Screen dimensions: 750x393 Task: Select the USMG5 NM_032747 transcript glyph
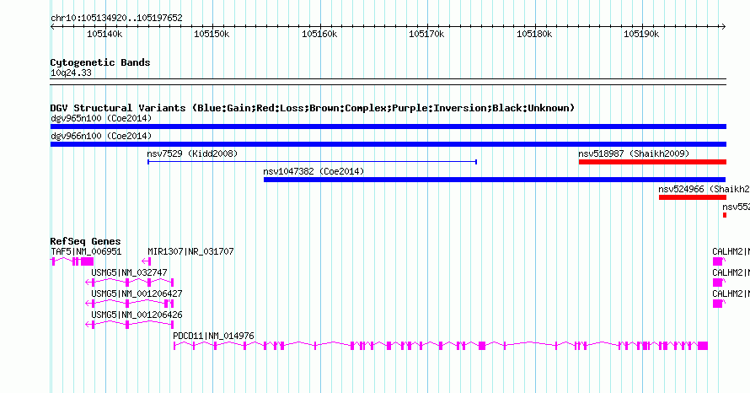pos(129,283)
